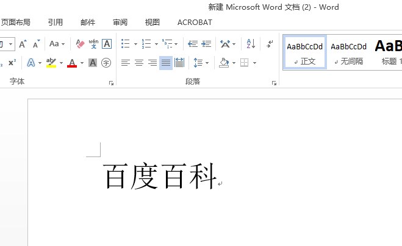The width and height of the screenshot is (402, 246).
Task: Select the 正文 style
Action: point(305,52)
